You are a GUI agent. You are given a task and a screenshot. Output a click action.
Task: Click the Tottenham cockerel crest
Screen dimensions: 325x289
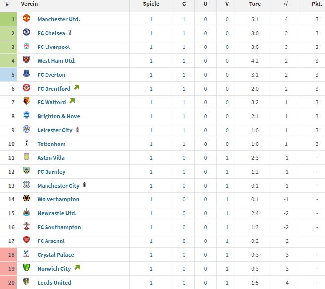coord(26,143)
